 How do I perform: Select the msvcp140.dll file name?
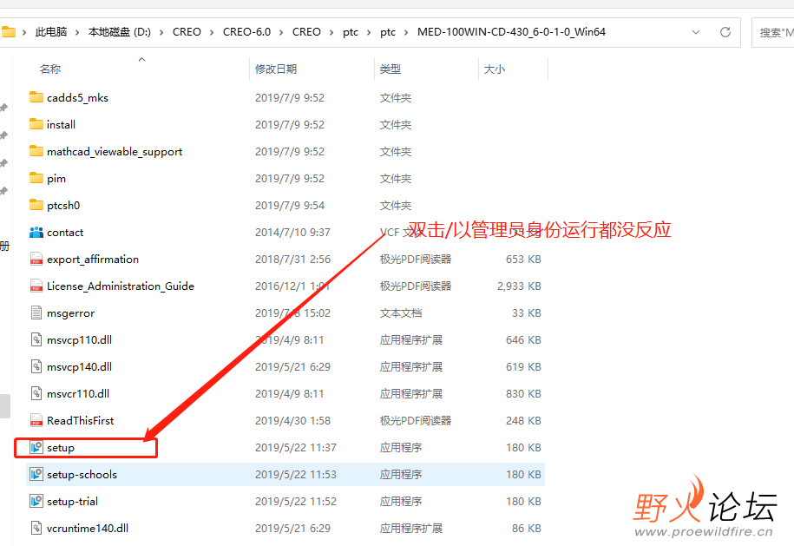pos(79,366)
